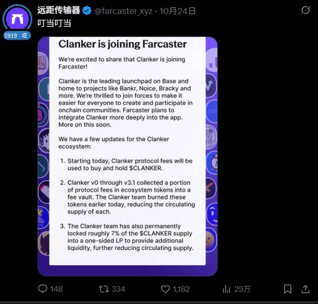Open the Grok icon at top right
The width and height of the screenshot is (318, 304).
tap(305, 10)
